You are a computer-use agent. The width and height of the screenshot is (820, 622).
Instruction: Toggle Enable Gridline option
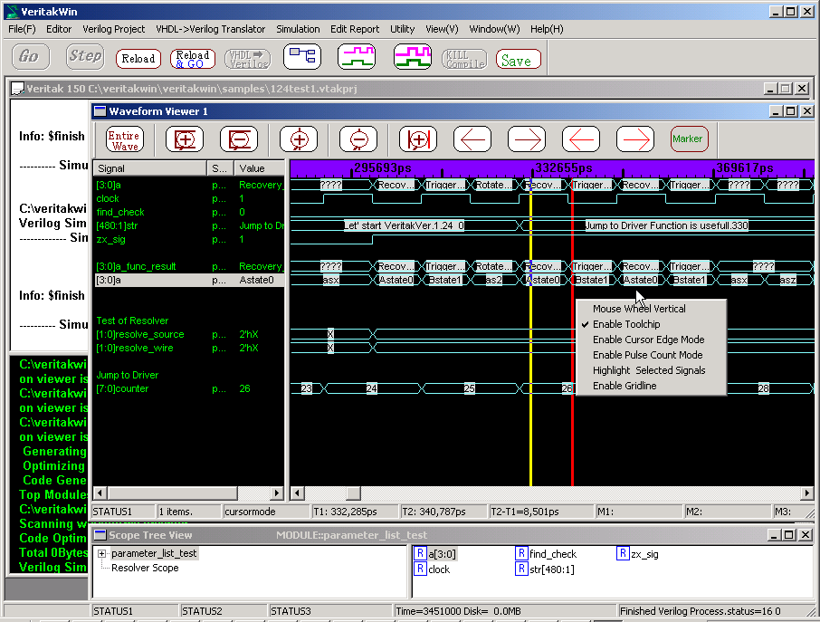pyautogui.click(x=625, y=386)
